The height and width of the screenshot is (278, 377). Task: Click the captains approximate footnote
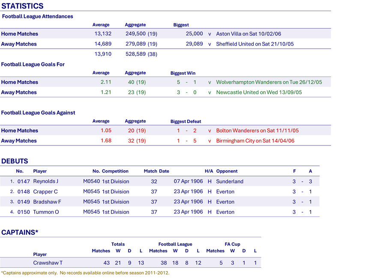tap(85, 273)
